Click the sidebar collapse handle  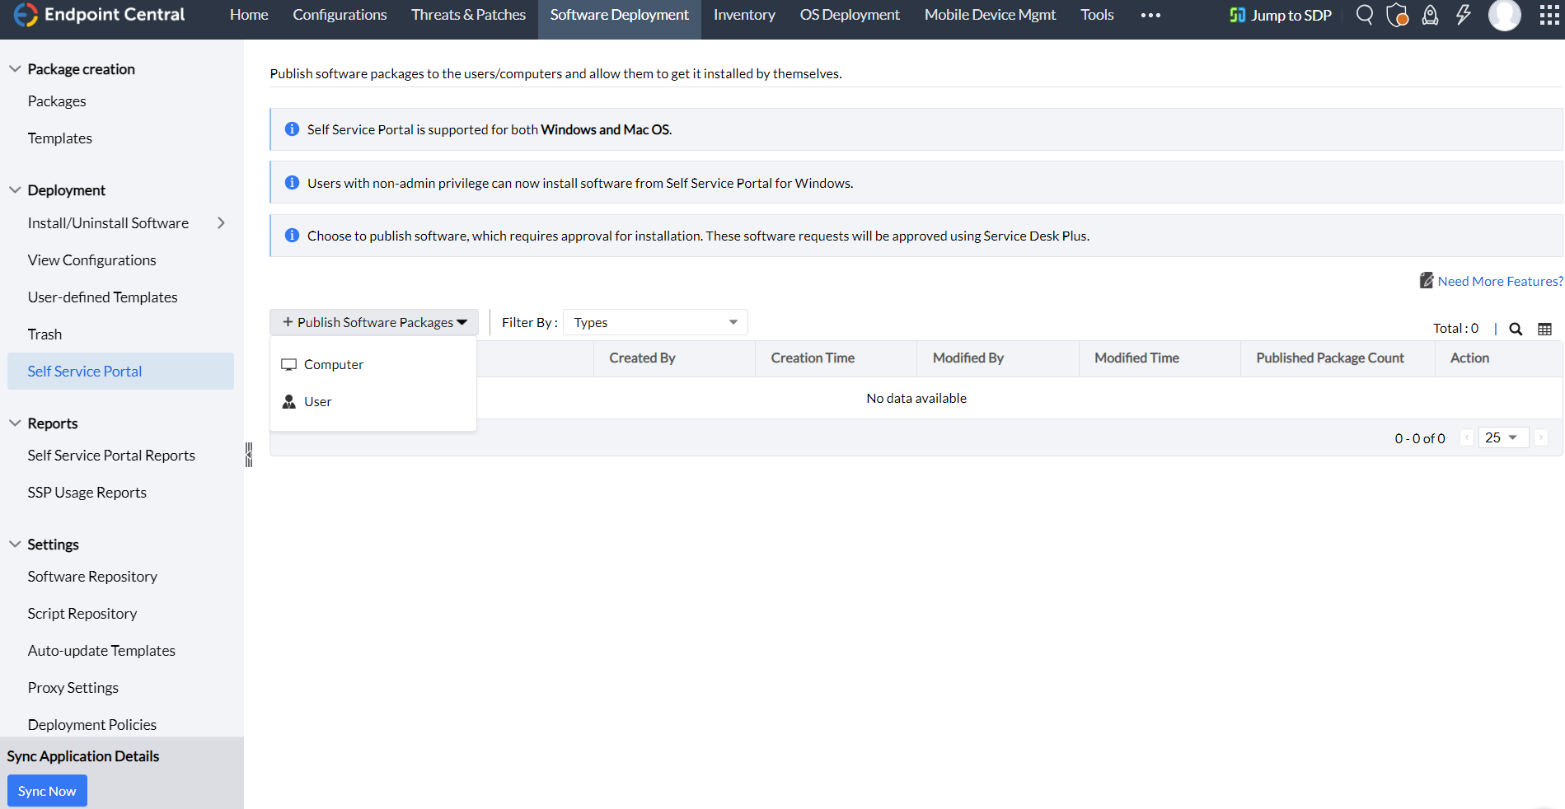(248, 455)
